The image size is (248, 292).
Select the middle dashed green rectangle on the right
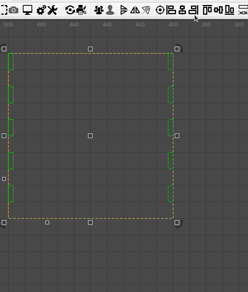click(171, 127)
